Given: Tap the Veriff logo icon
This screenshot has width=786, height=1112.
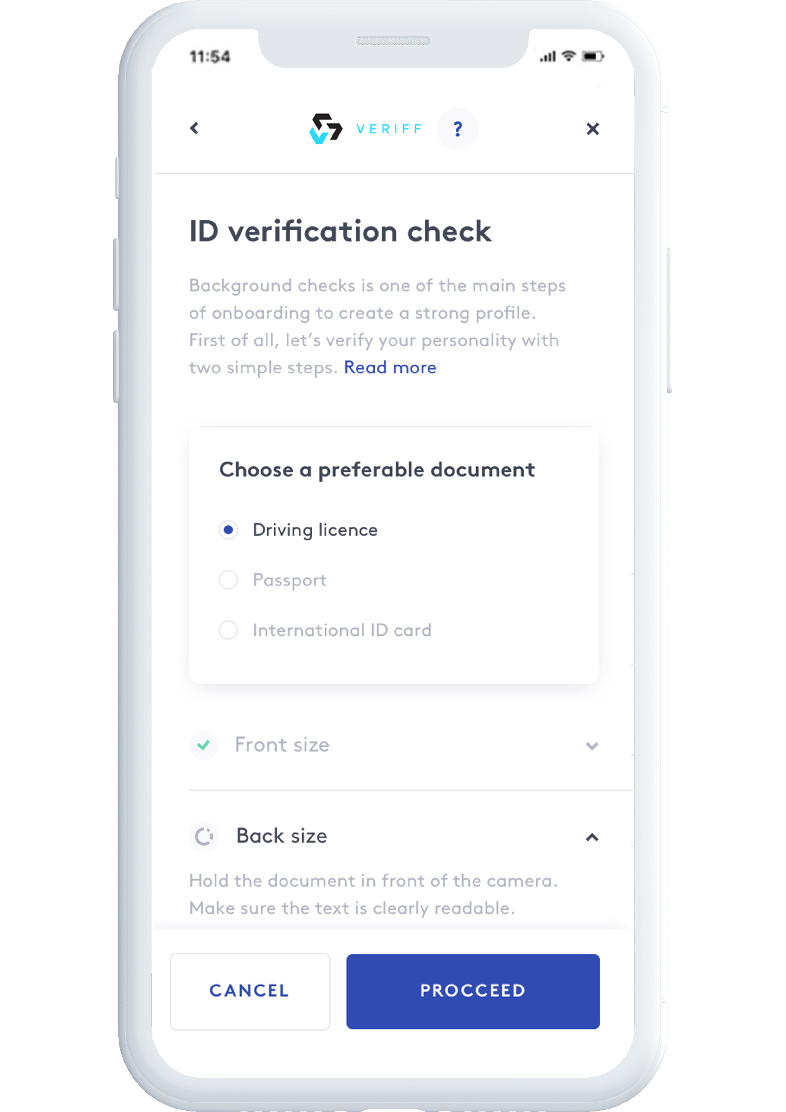Looking at the screenshot, I should pos(325,129).
